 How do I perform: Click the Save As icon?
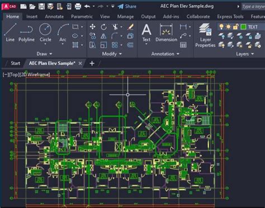pos(50,7)
